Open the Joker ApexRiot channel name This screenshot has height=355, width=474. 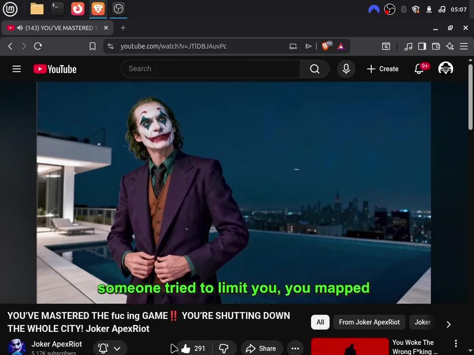(x=56, y=344)
